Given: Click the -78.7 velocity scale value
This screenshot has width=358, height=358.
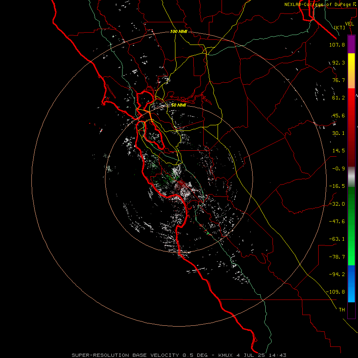Looking at the screenshot, I should pyautogui.click(x=337, y=257).
